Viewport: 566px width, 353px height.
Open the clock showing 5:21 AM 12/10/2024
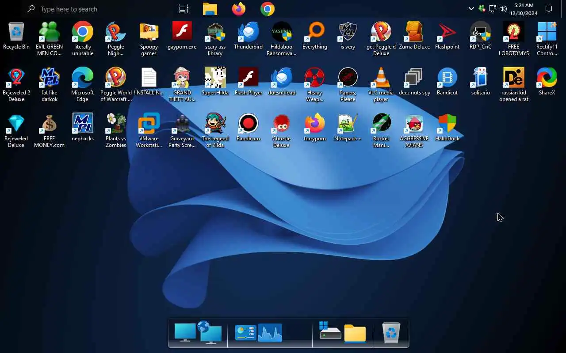[x=524, y=9]
